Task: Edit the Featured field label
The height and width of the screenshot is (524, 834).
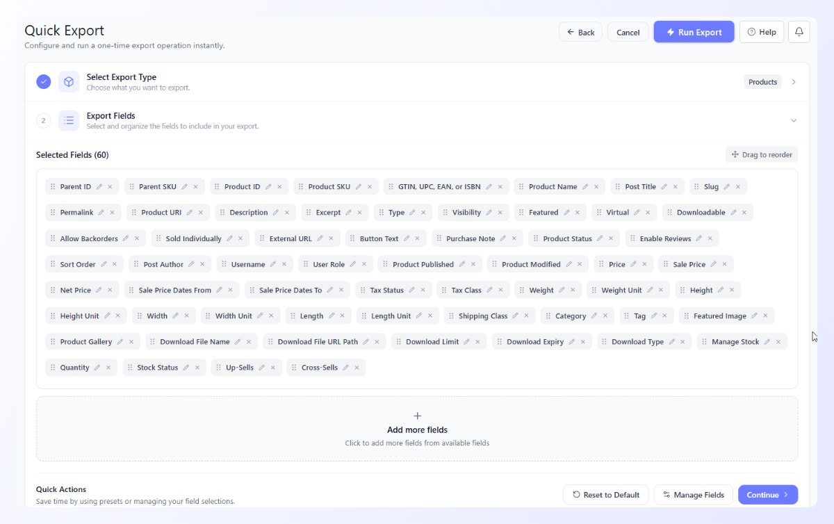Action: click(566, 213)
